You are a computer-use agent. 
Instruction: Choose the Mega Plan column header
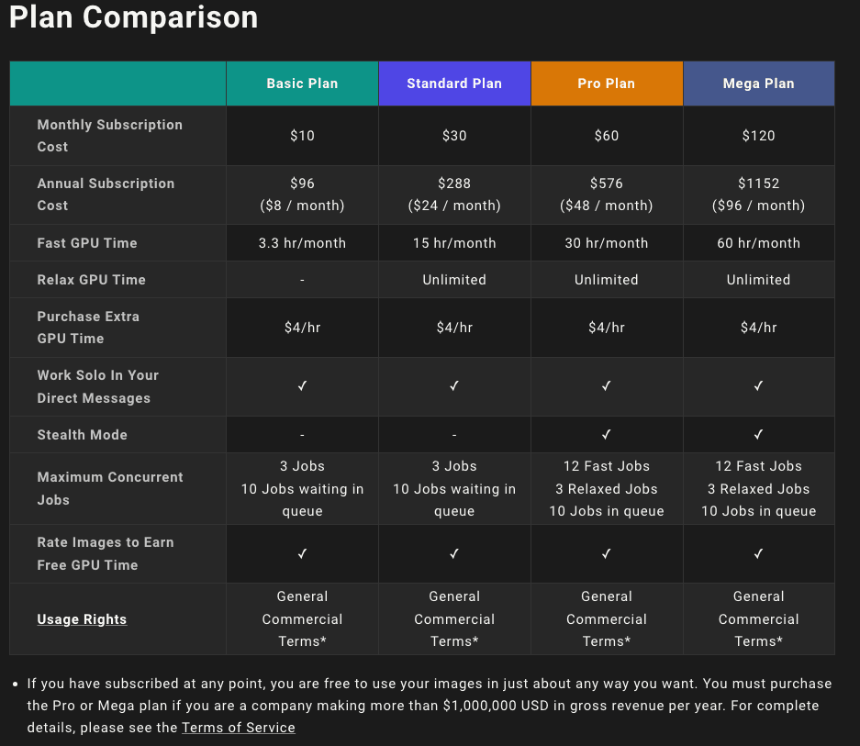pos(759,84)
